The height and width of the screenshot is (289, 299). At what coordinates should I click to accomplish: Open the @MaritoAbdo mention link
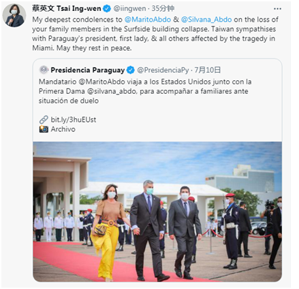[x=148, y=20]
